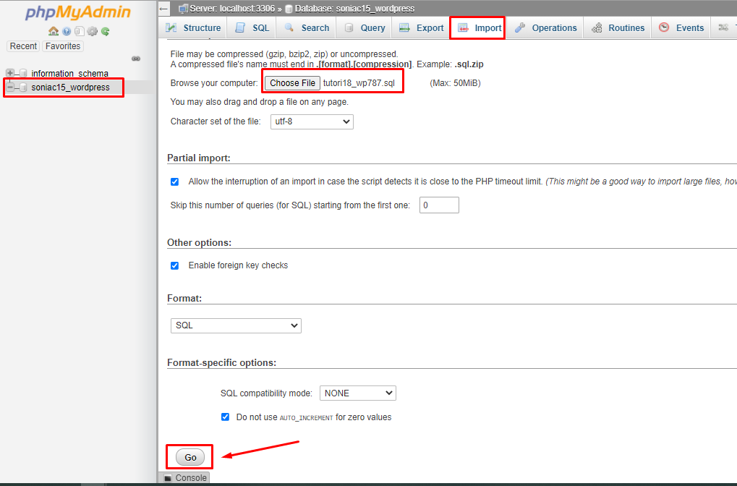Viewport: 737px width, 486px height.
Task: Open navigation panel settings gear icon
Action: 92,31
